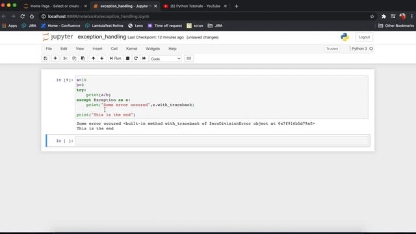Click the site info icon in address bar
The image size is (416, 234).
coord(44,16)
